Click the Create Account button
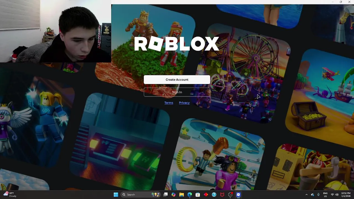This screenshot has height=199, width=354. click(x=177, y=80)
